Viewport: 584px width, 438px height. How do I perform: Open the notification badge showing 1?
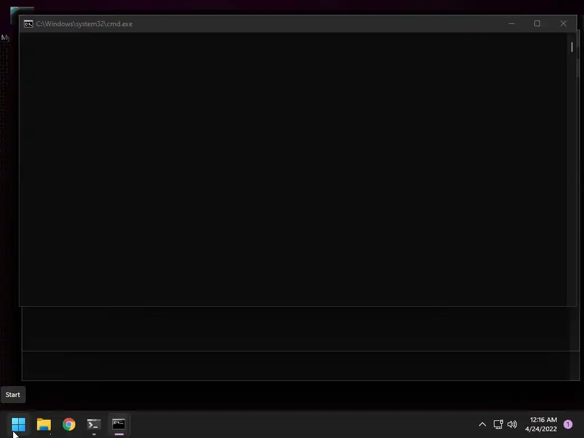pos(568,424)
